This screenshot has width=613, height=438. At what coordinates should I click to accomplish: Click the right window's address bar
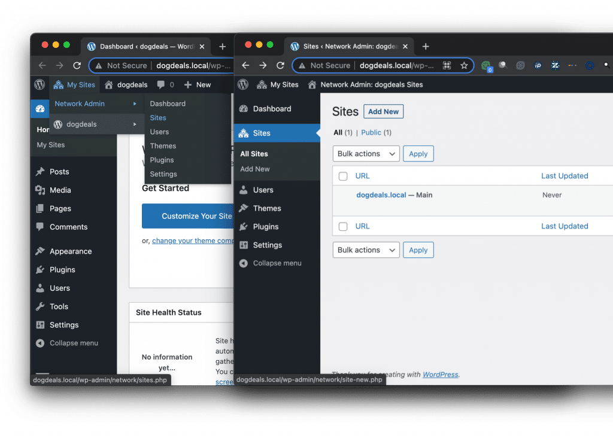click(x=383, y=66)
